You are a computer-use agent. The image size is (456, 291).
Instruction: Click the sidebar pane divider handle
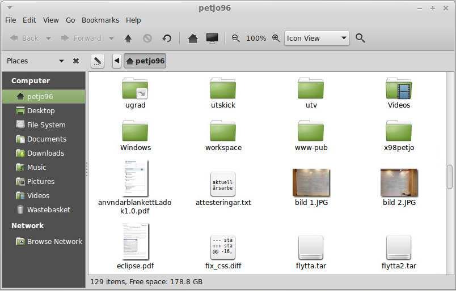coord(87,169)
